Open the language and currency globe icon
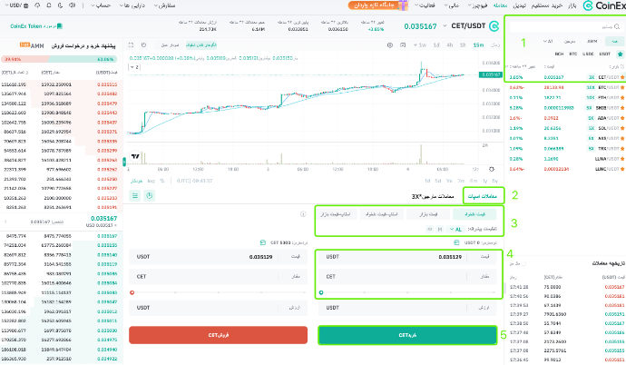The image size is (626, 365). coord(26,5)
